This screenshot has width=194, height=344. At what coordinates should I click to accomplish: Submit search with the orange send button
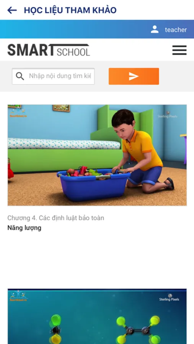pyautogui.click(x=134, y=76)
